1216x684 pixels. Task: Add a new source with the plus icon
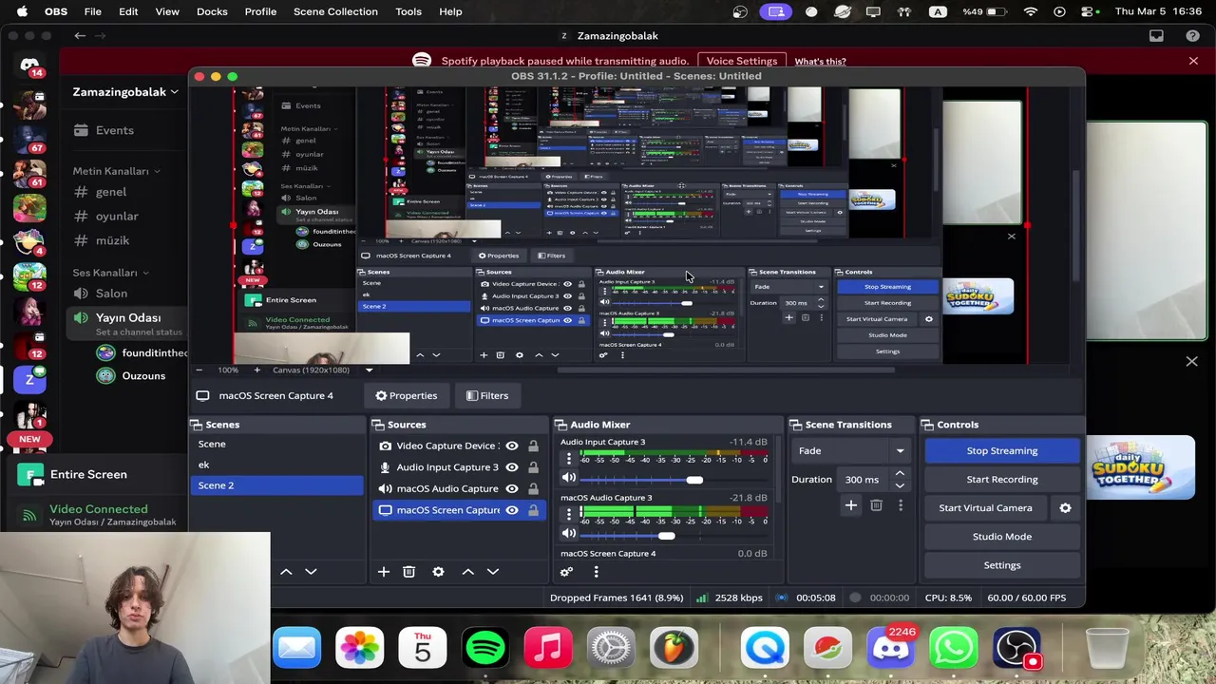(384, 572)
